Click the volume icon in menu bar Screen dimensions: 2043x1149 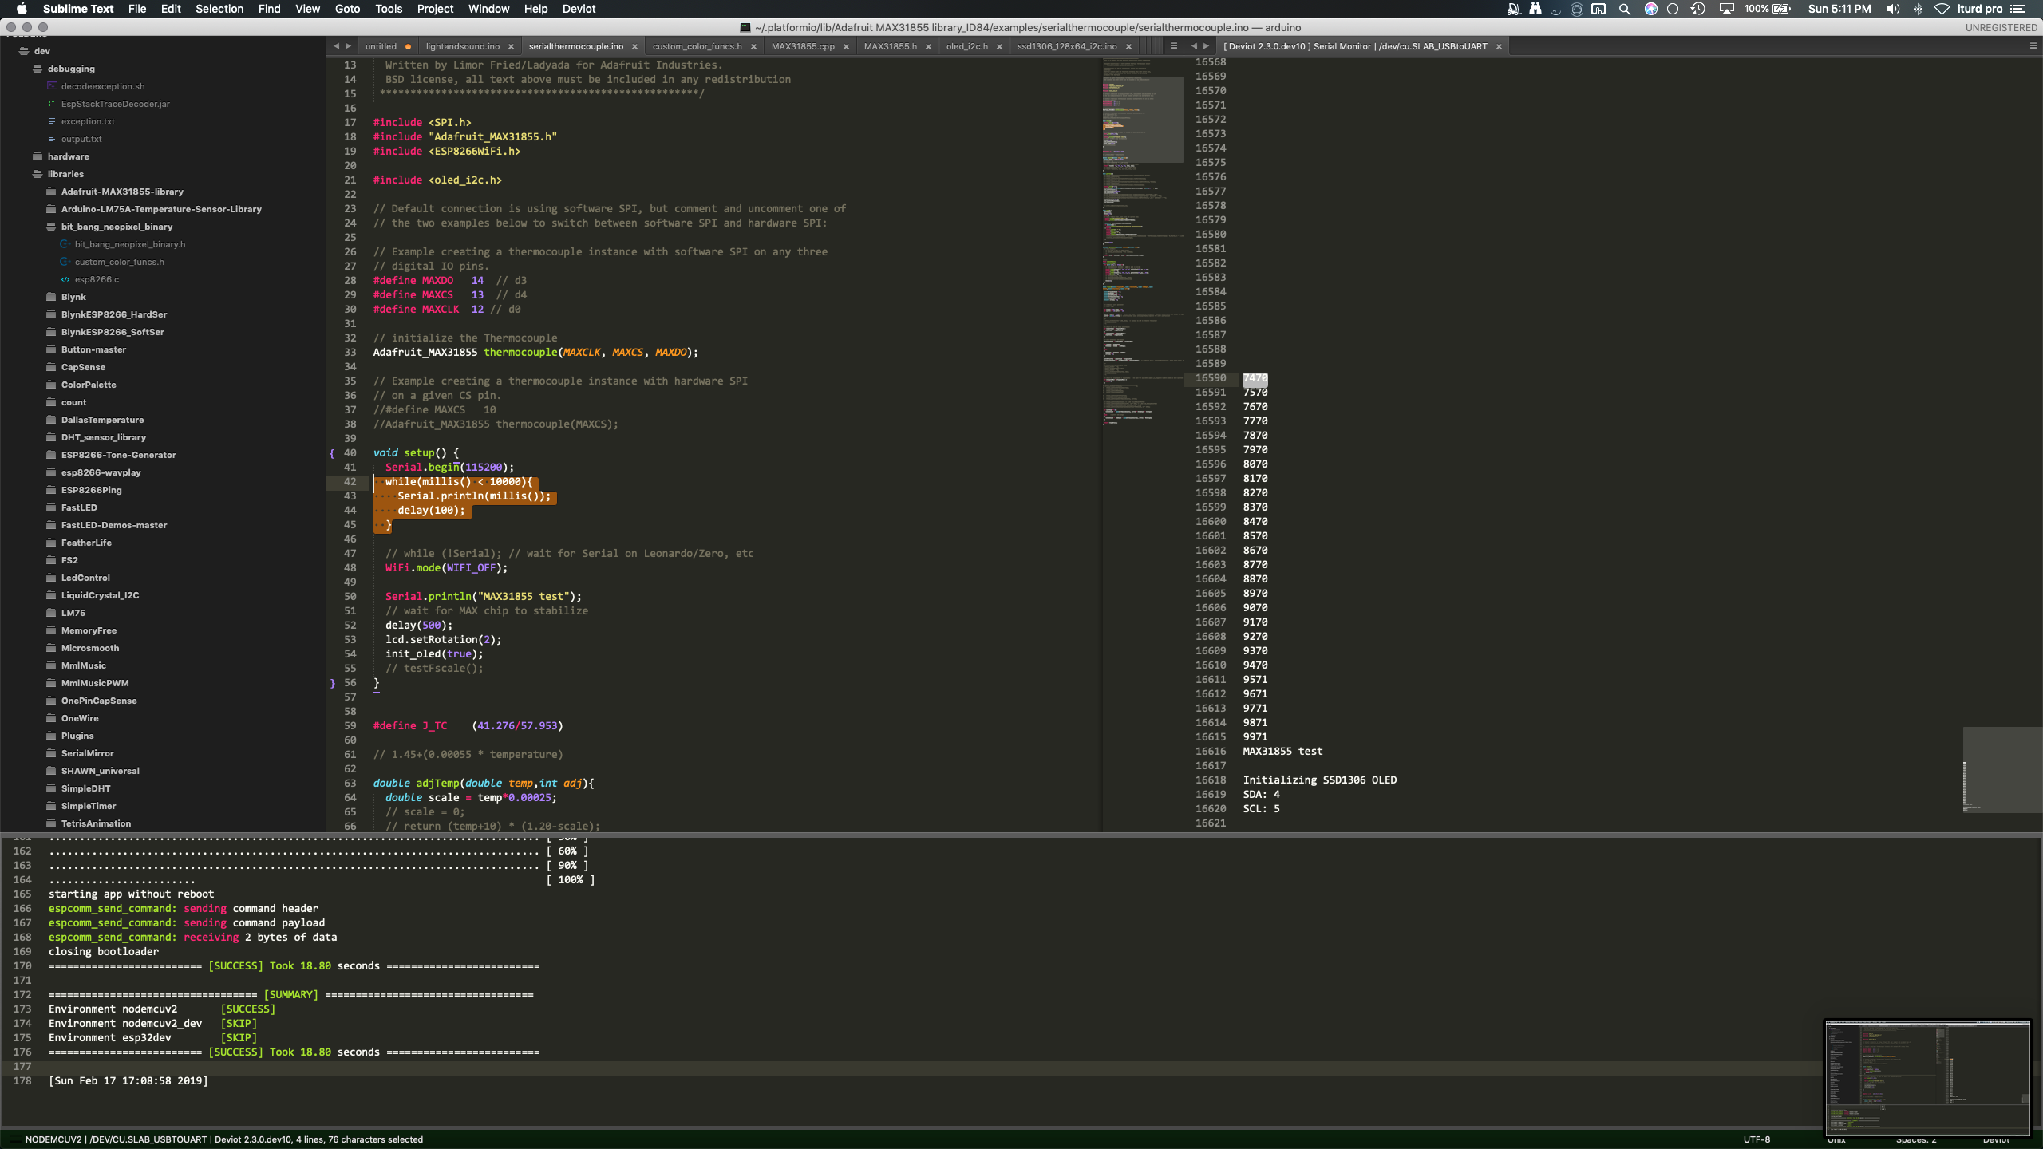(1892, 9)
